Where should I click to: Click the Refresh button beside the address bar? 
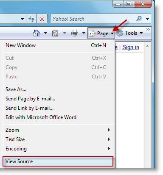click(31, 19)
